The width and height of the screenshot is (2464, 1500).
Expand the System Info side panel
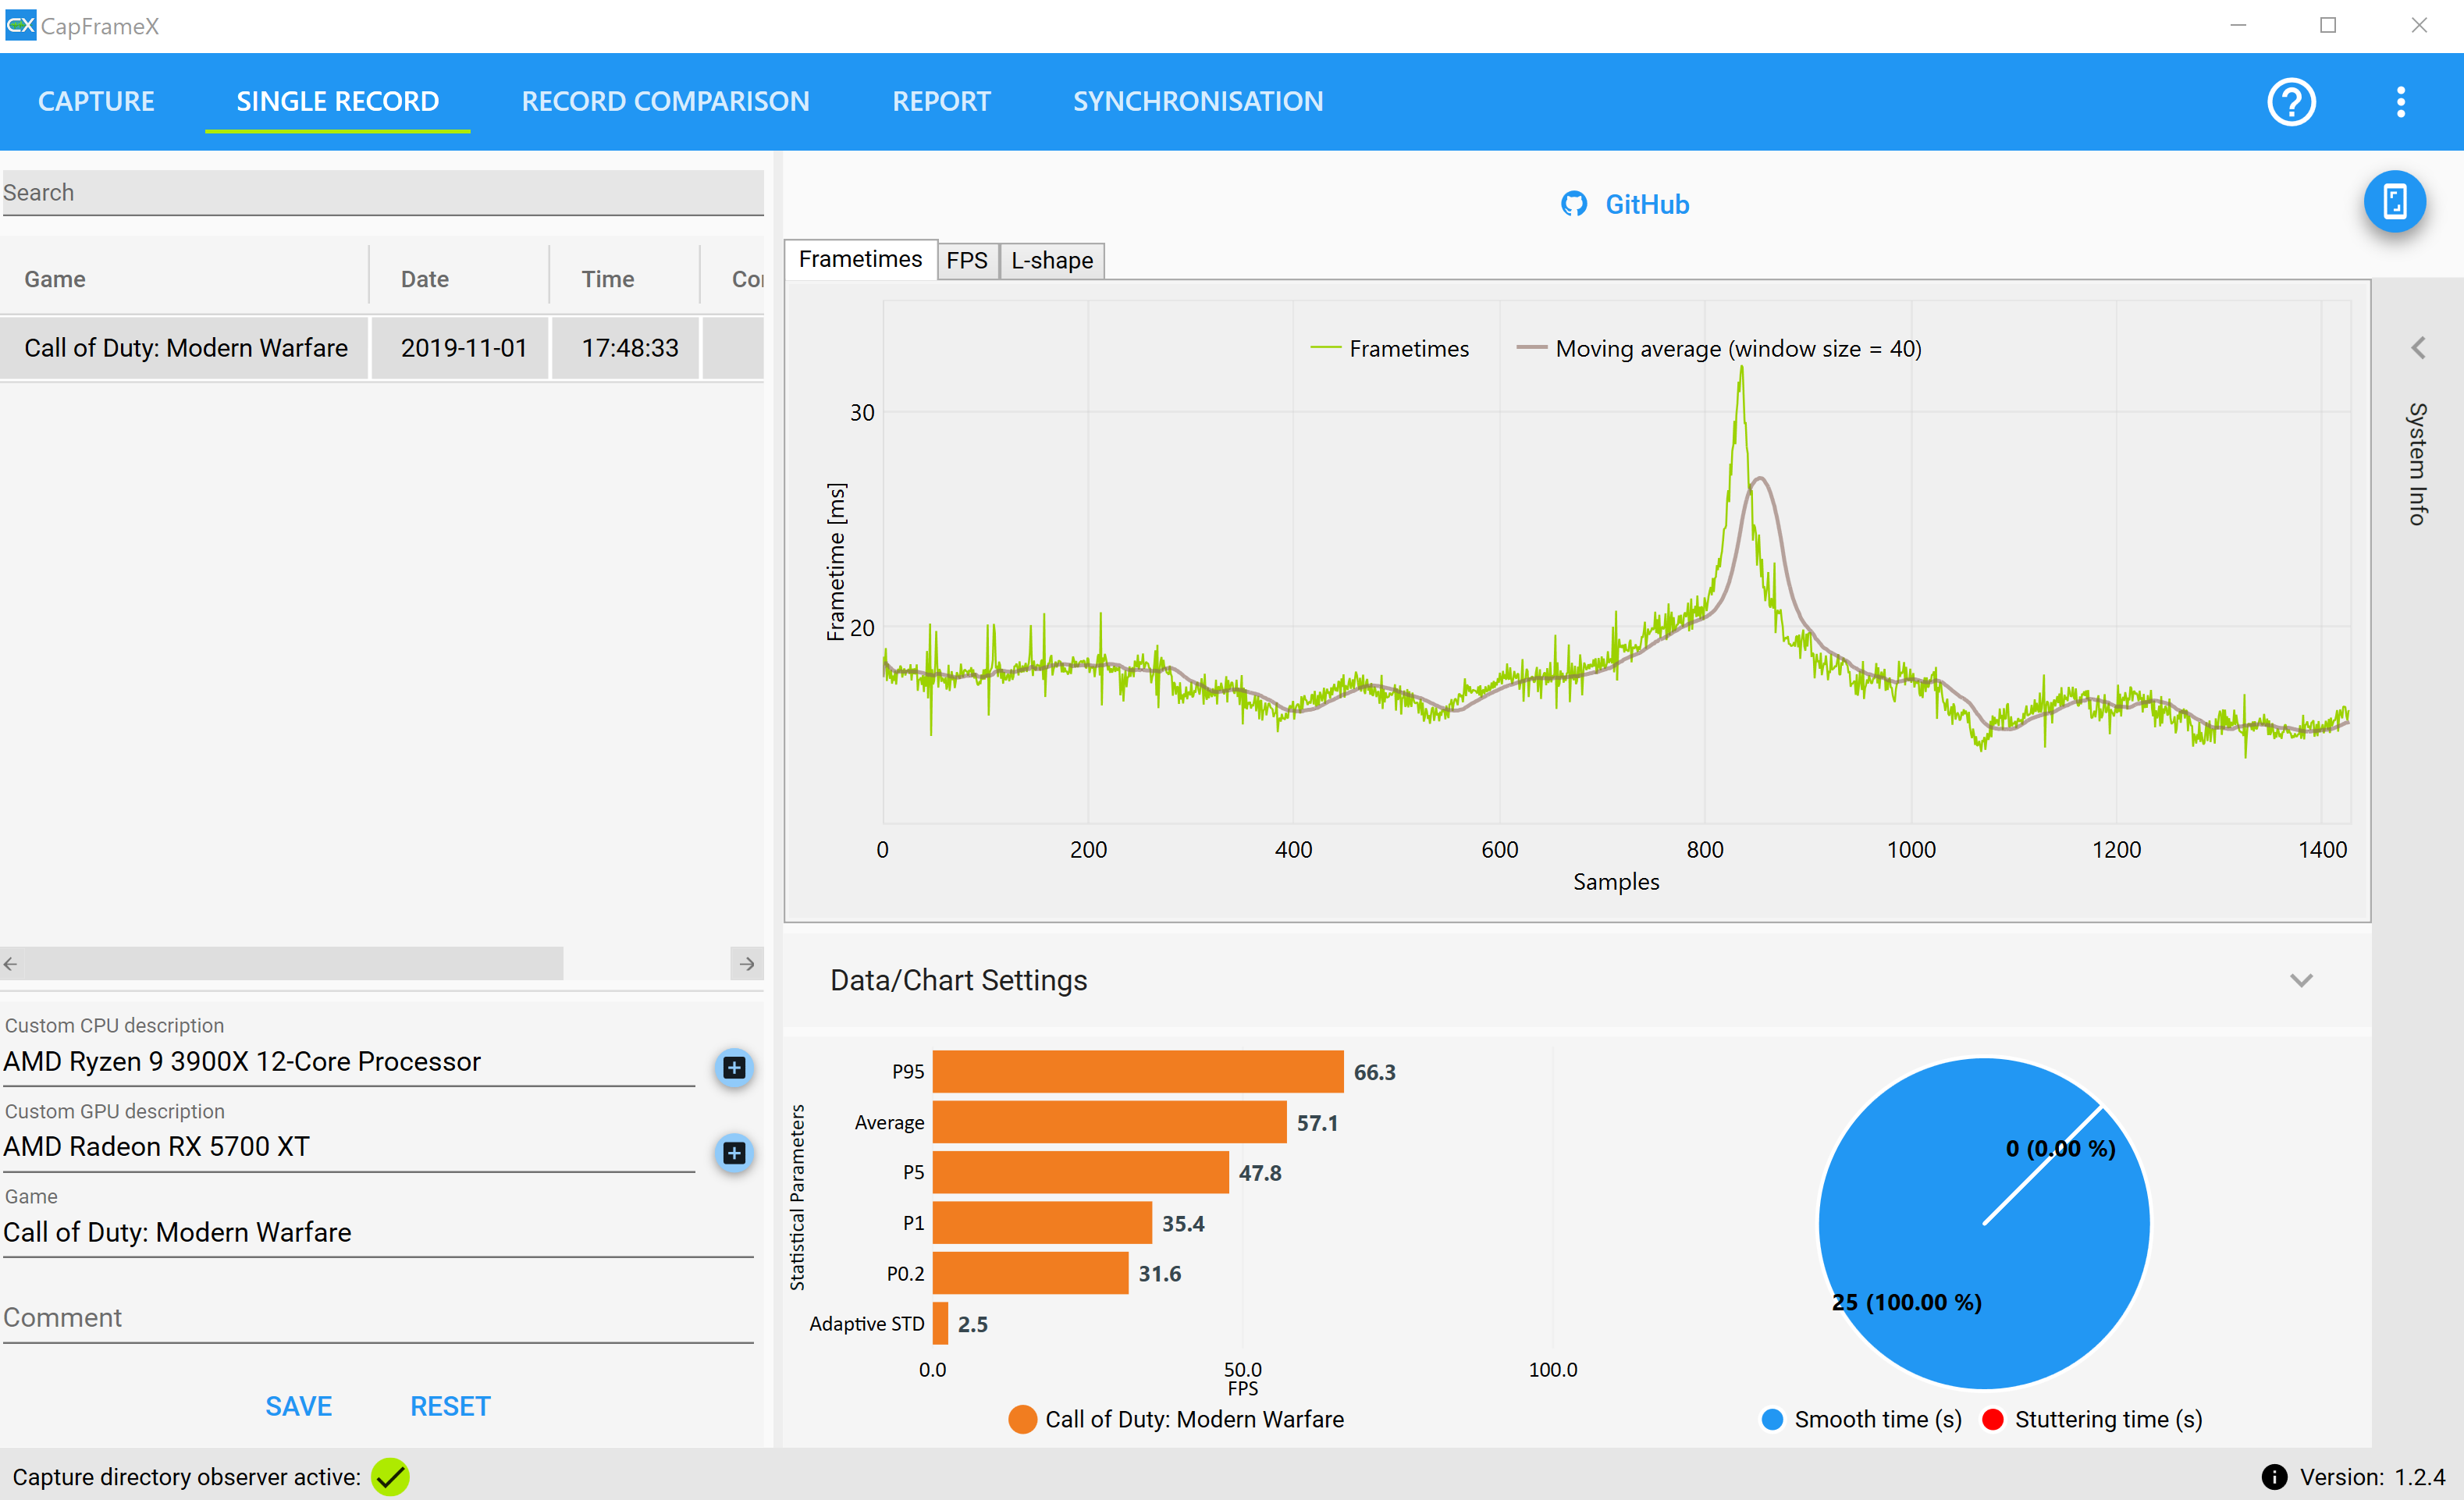coord(2417,349)
